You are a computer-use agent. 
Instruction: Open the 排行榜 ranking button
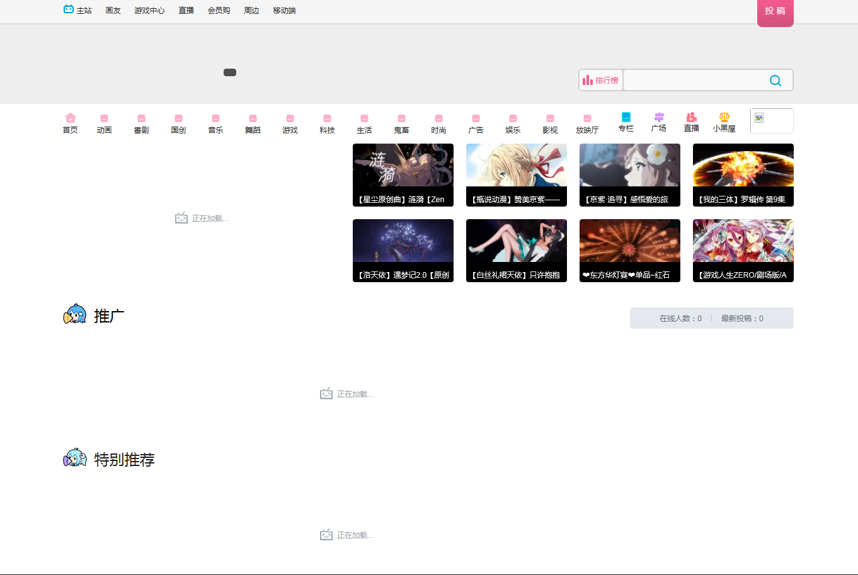(x=601, y=80)
